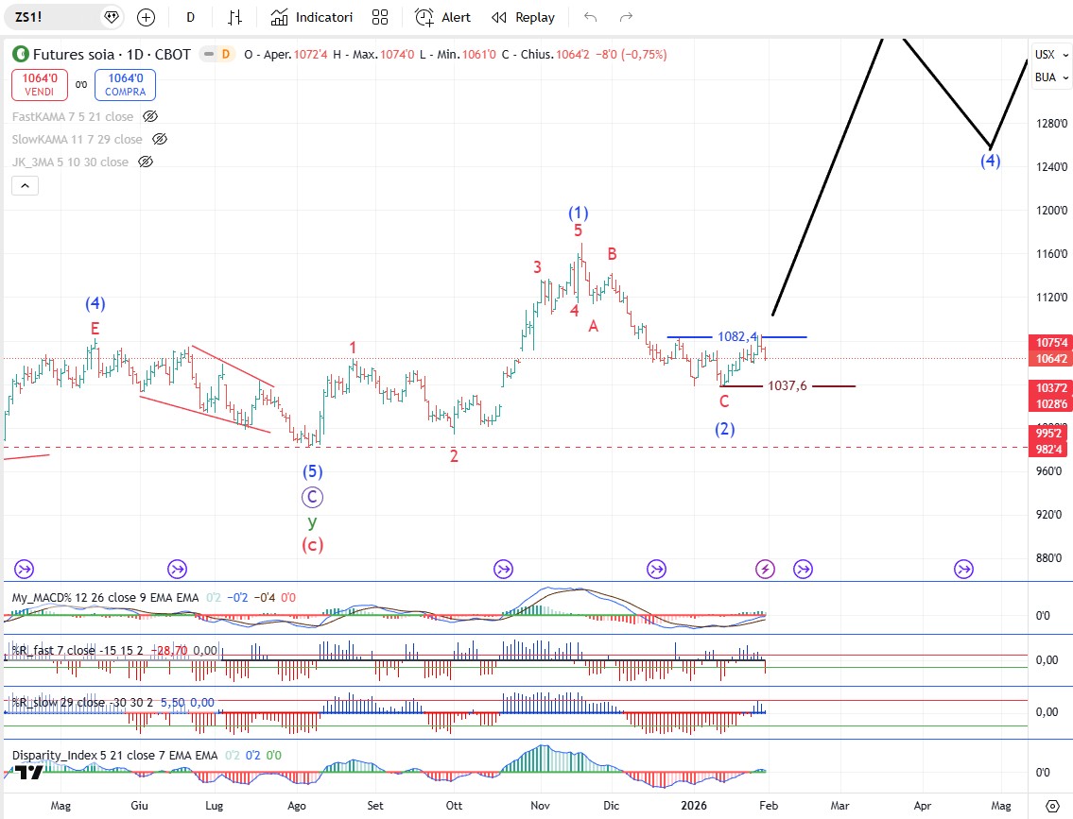Click the Futures soia · 1D · CBOT title
Viewport: 1073px width, 819px height.
point(112,54)
